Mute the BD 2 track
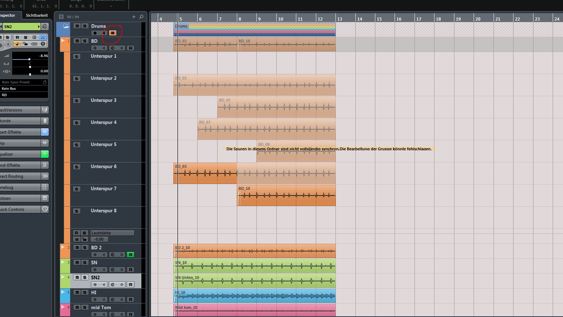The width and height of the screenshot is (563, 317). [x=77, y=248]
